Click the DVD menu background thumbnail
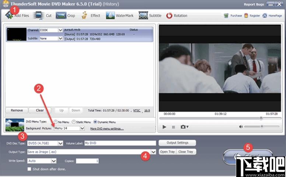 [15, 125]
